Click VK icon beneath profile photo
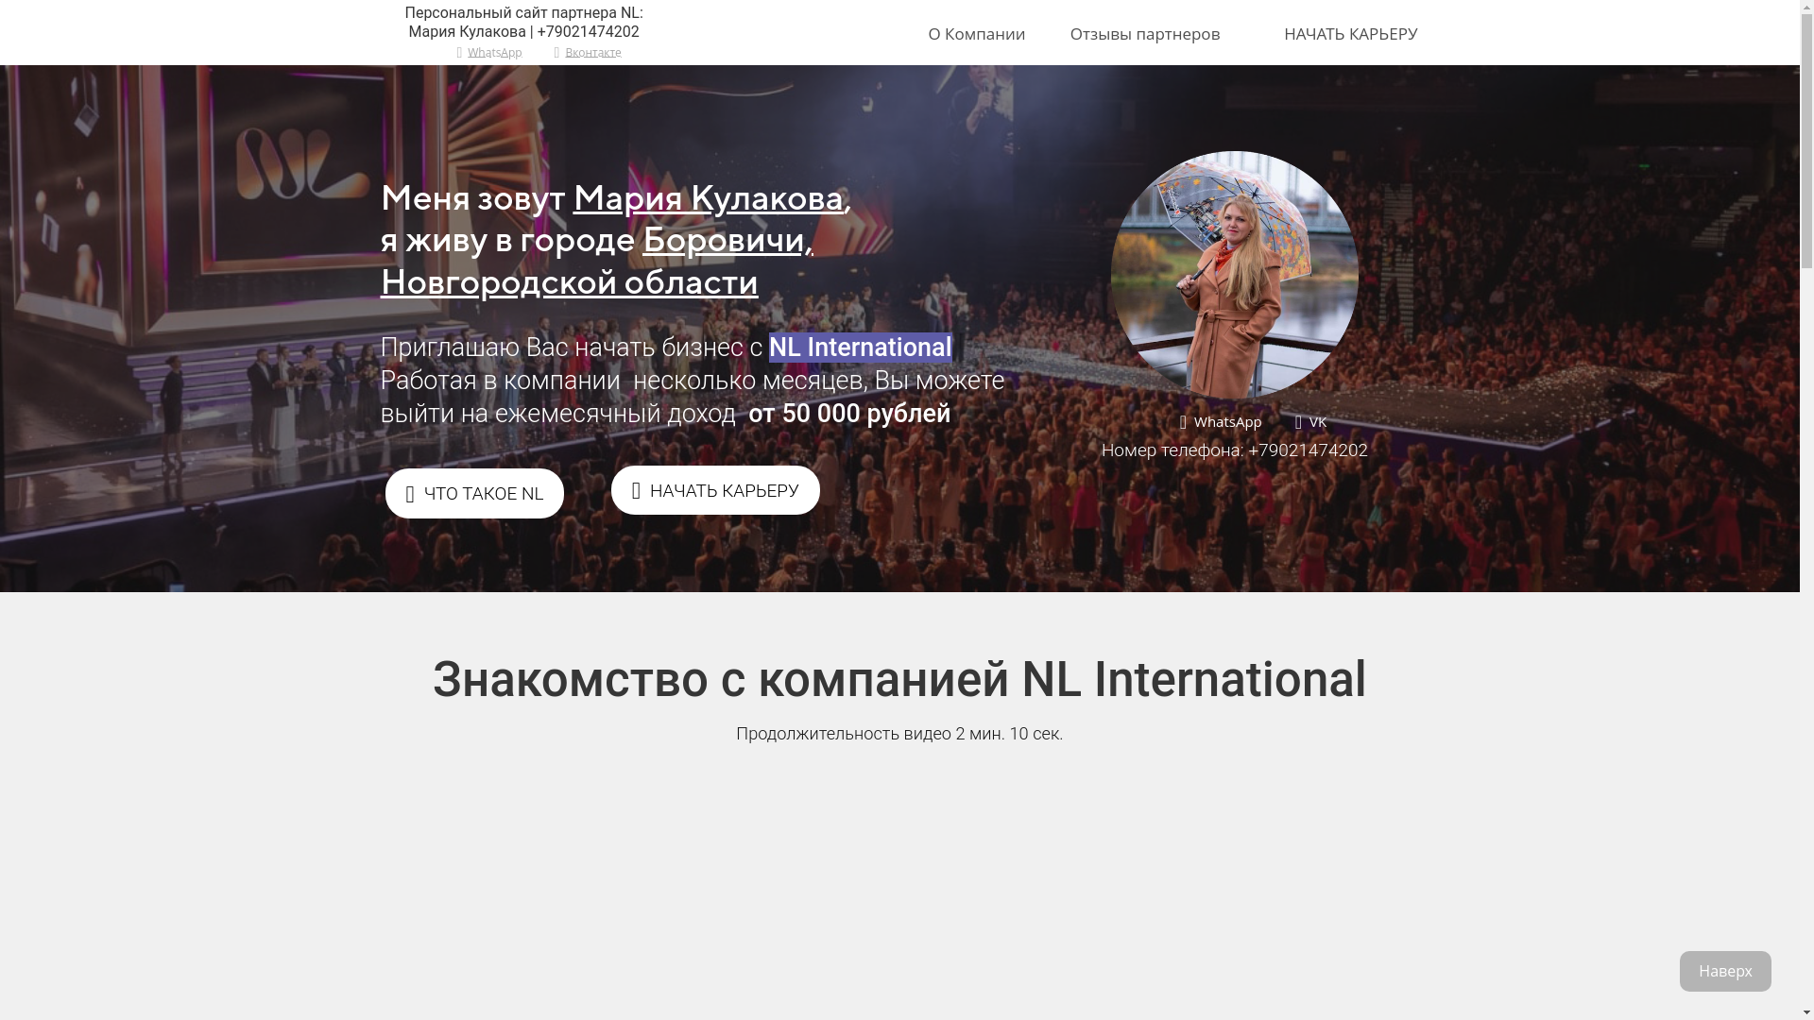Viewport: 1814px width, 1020px height. point(1298,422)
